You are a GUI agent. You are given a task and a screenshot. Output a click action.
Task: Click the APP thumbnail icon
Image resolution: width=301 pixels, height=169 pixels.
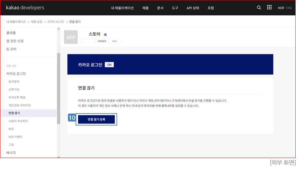(x=71, y=37)
